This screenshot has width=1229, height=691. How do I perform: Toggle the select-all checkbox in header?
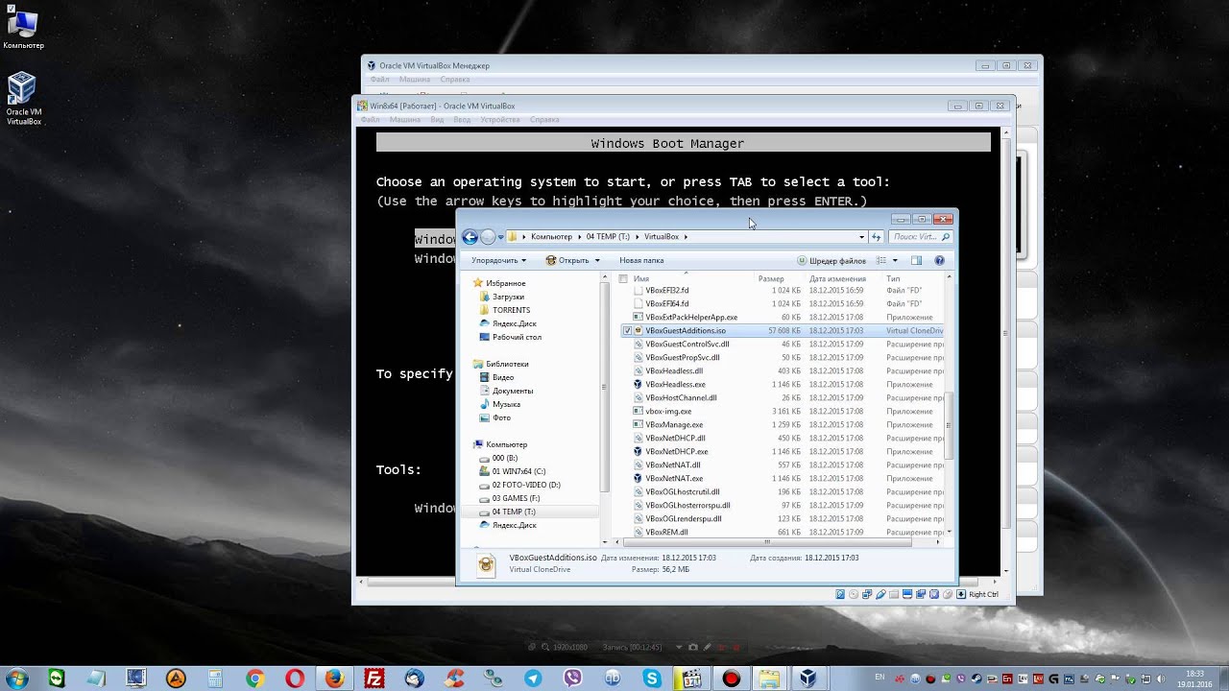coord(623,279)
